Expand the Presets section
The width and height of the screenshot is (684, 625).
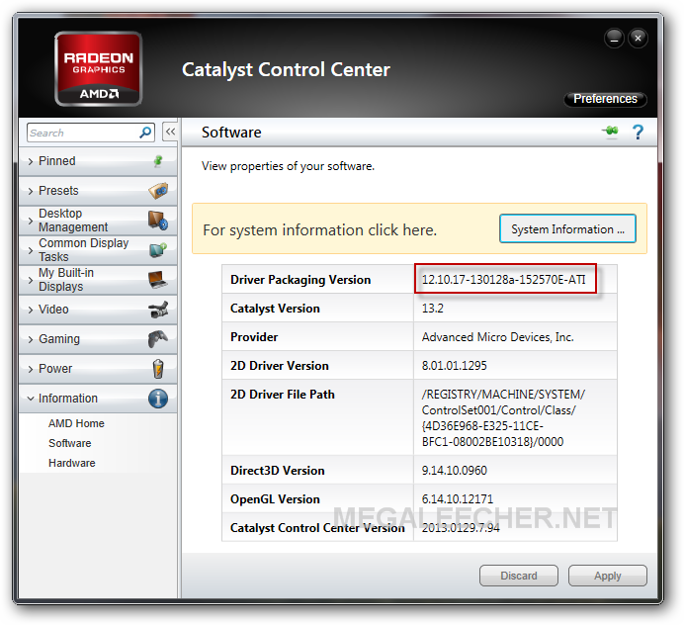(98, 191)
